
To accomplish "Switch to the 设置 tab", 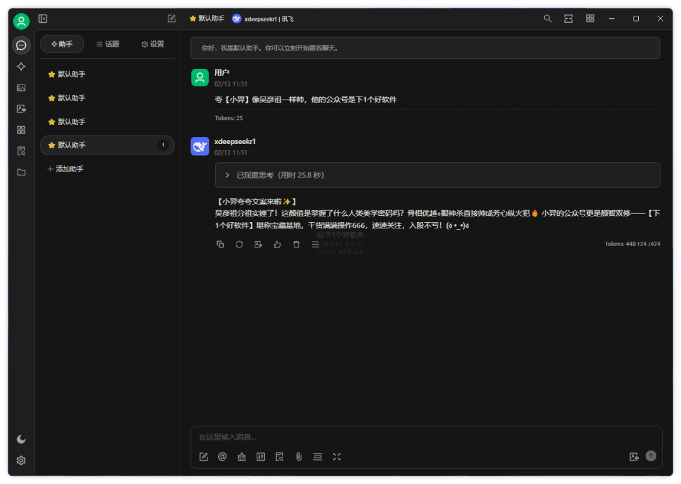I will click(153, 44).
